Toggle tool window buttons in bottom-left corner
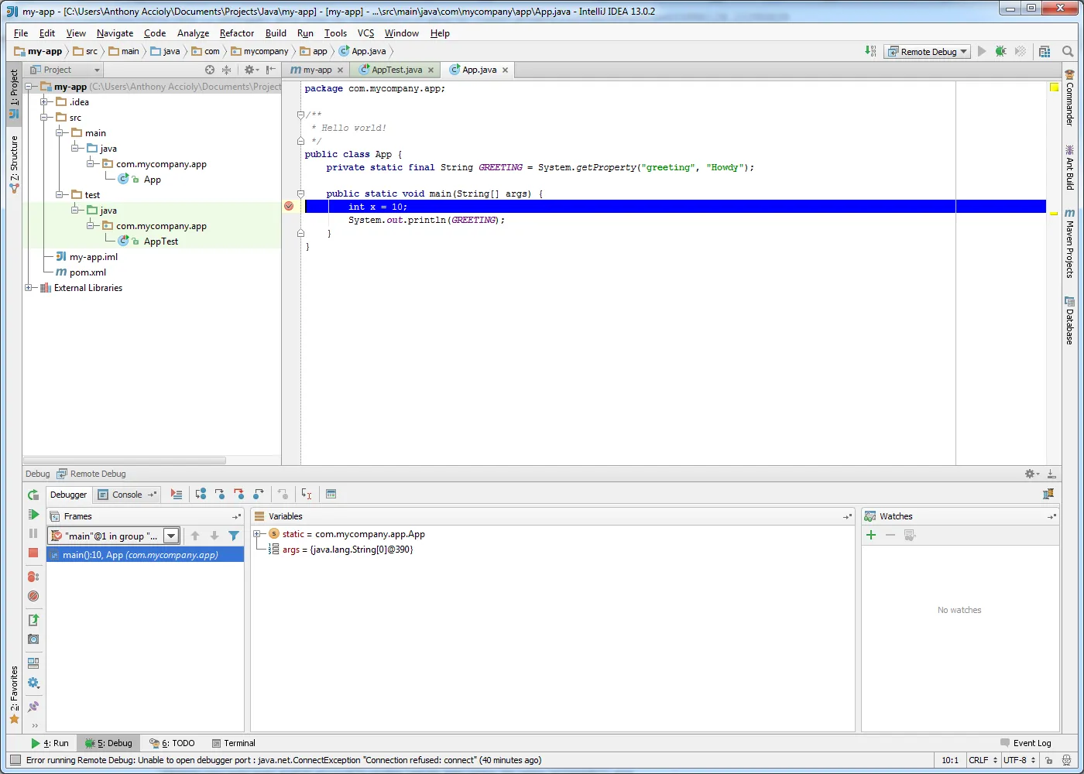1084x774 pixels. (15, 760)
